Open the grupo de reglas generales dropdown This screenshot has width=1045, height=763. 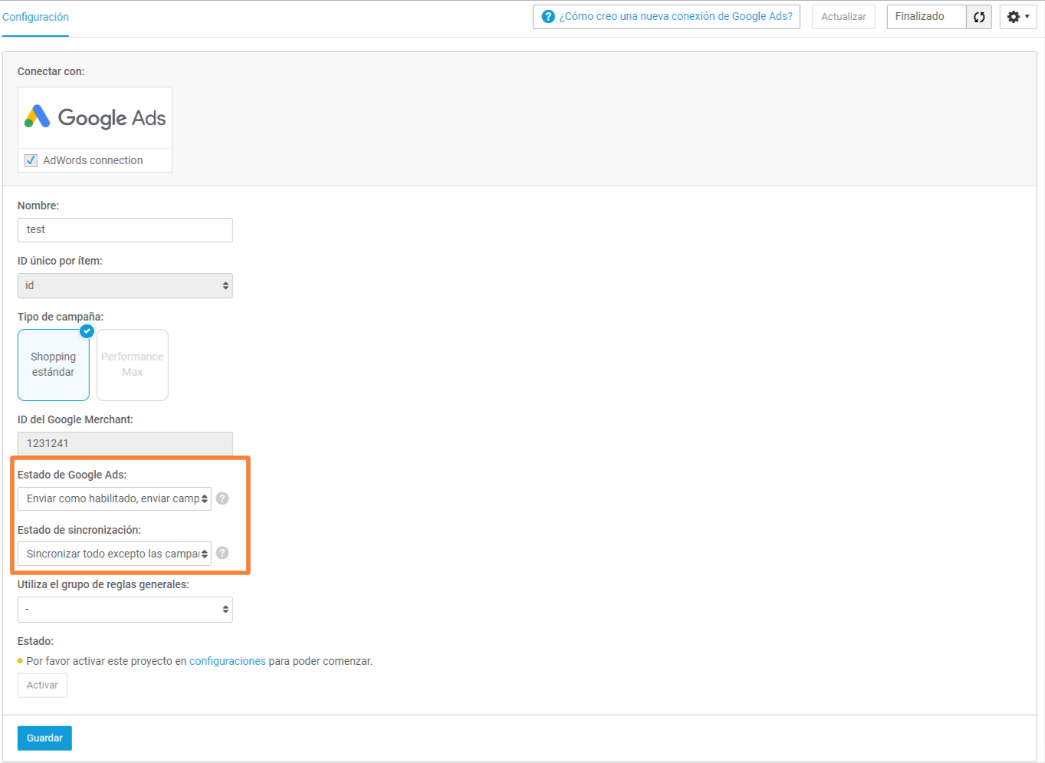[125, 610]
